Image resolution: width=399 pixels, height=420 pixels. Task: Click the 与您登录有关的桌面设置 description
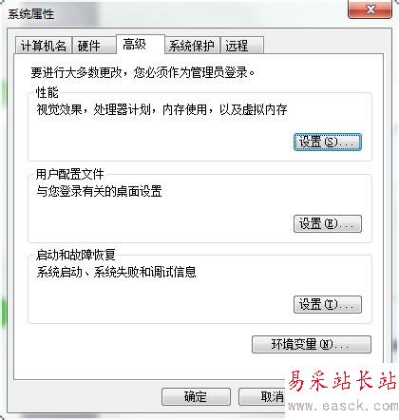pyautogui.click(x=99, y=191)
